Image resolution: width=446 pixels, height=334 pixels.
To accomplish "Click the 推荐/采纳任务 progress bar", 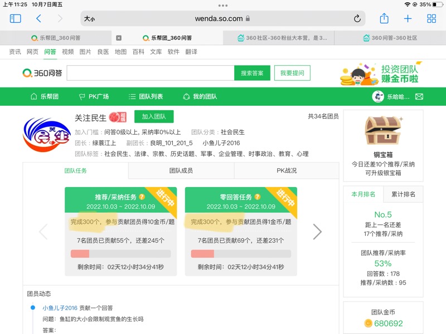I will [120, 254].
